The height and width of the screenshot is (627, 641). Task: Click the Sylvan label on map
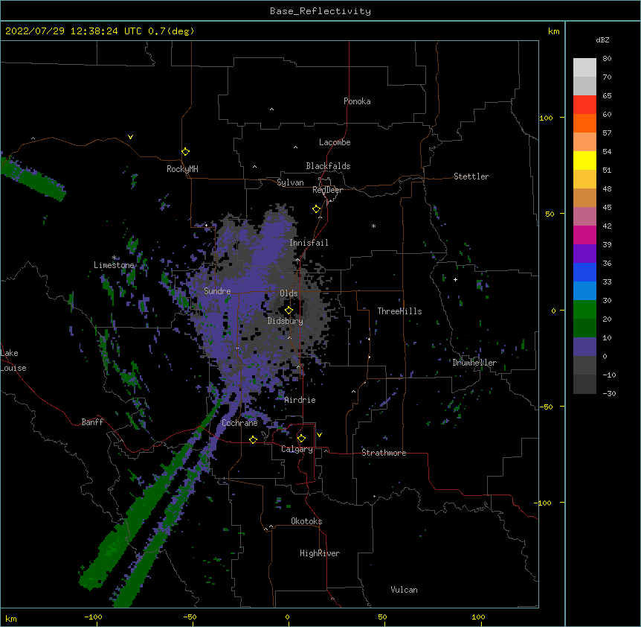pos(290,182)
